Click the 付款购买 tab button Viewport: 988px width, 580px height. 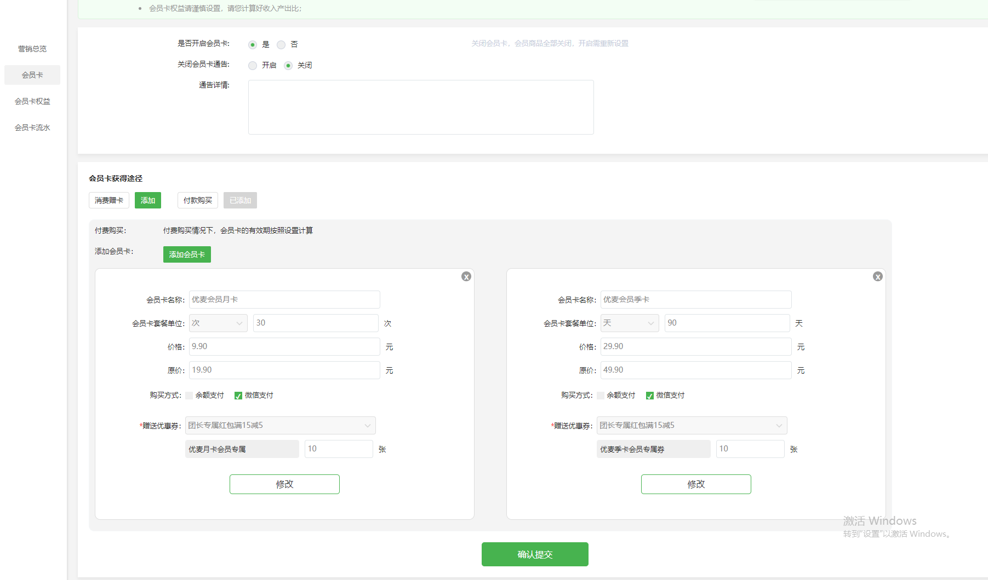(198, 200)
